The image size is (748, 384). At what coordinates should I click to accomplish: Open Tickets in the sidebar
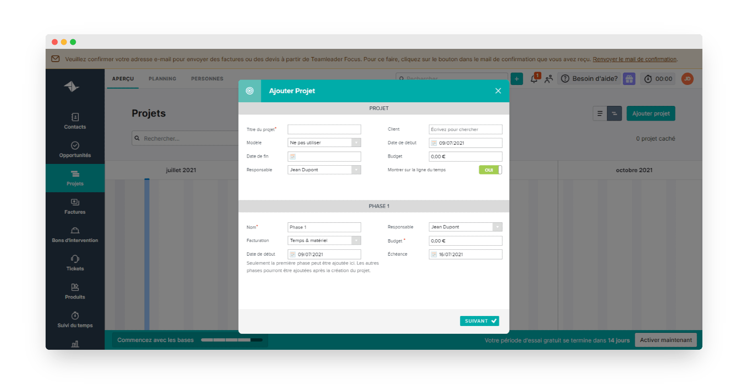(75, 263)
